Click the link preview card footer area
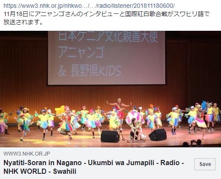 [x=110, y=163]
